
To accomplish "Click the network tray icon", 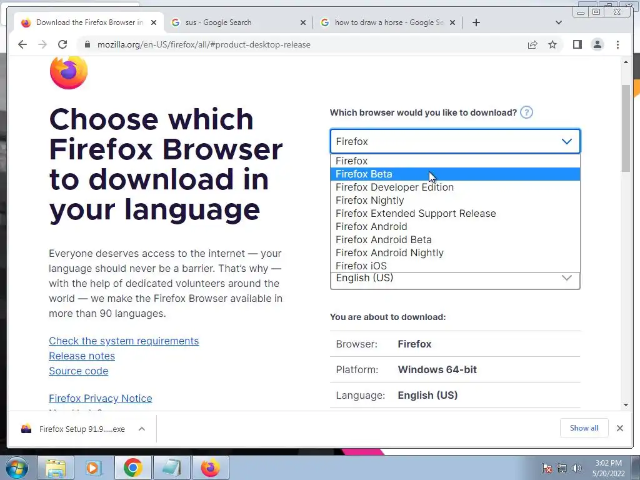I will (562, 468).
